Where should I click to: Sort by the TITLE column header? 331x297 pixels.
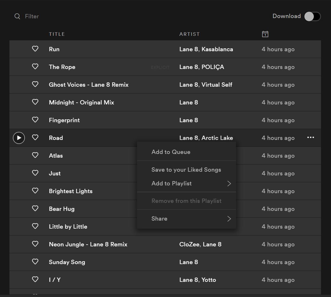pos(57,34)
